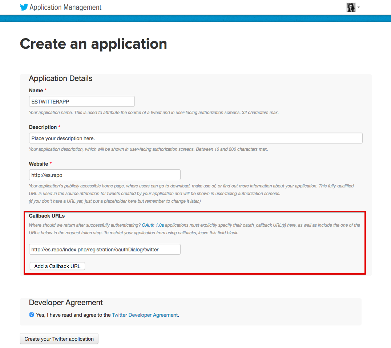Focus the Description input field
Screen dimensions: 391x348
pos(196,138)
